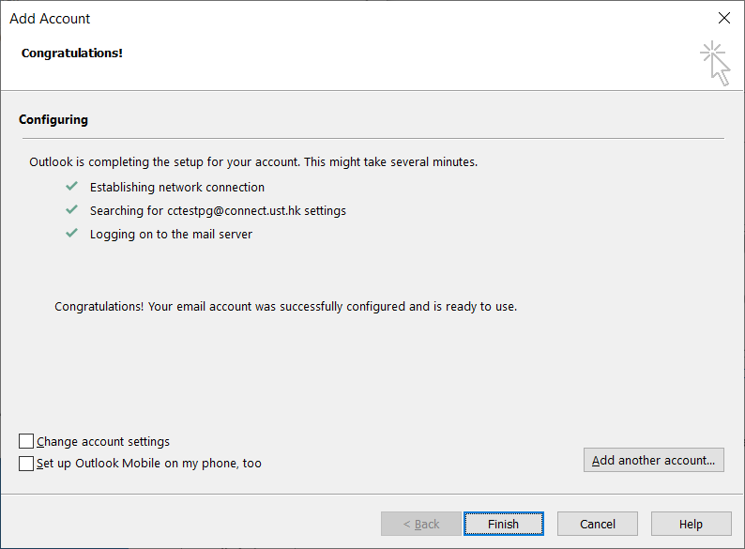Click the successfully configured message
Viewport: 745px width, 549px height.
click(x=285, y=307)
